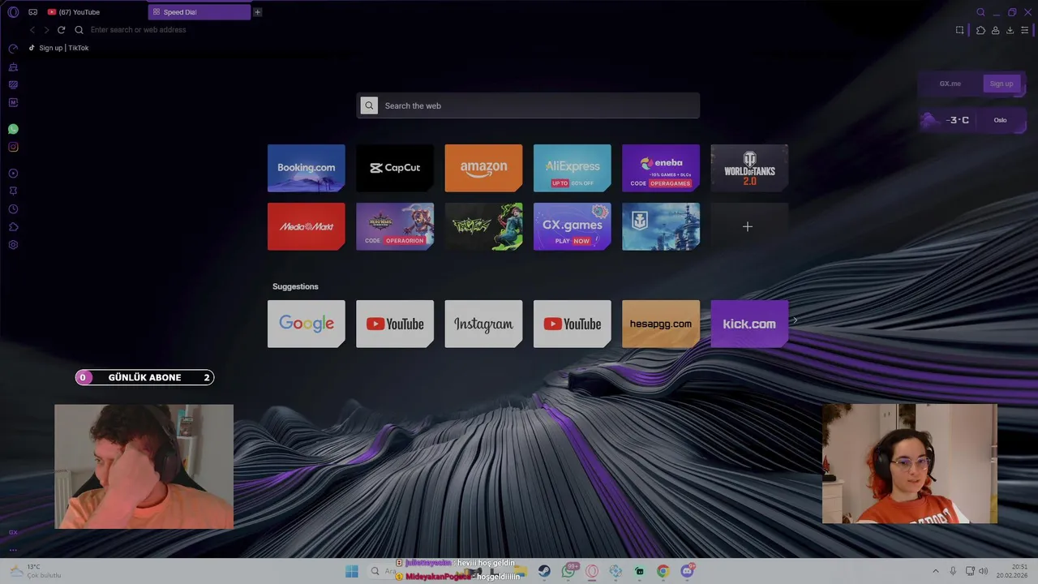Open the GX.games Play Now tile
Image resolution: width=1038 pixels, height=584 pixels.
coord(573,226)
